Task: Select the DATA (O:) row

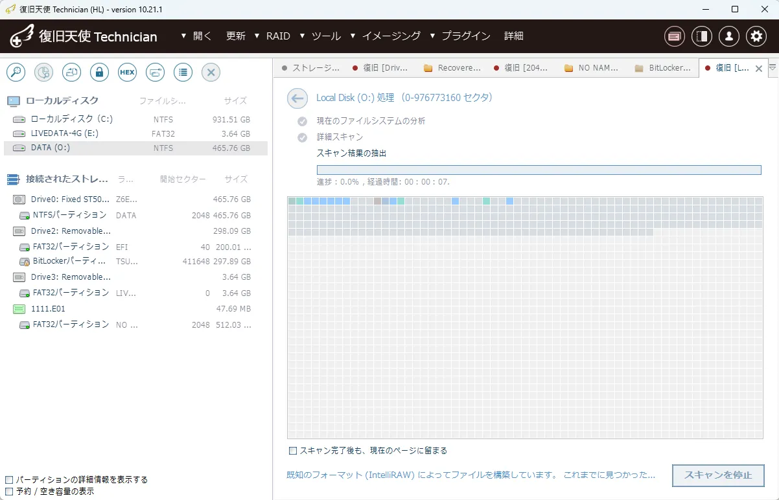Action: click(135, 148)
